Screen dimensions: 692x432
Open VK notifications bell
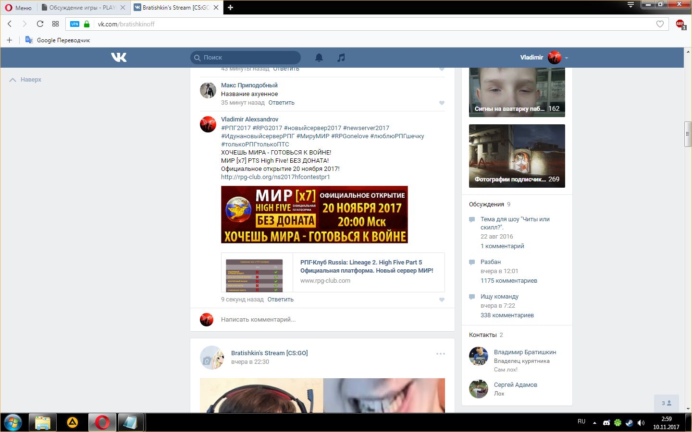319,58
